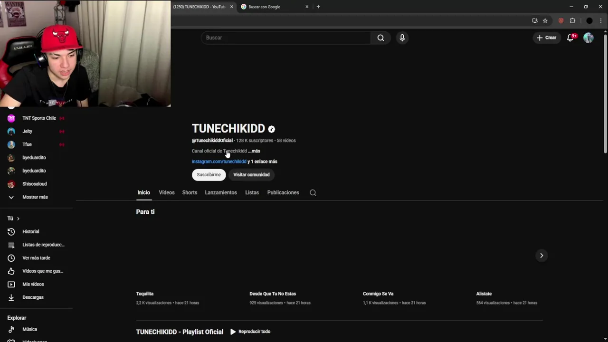Open the Chrome extensions puzzle icon

click(x=572, y=20)
